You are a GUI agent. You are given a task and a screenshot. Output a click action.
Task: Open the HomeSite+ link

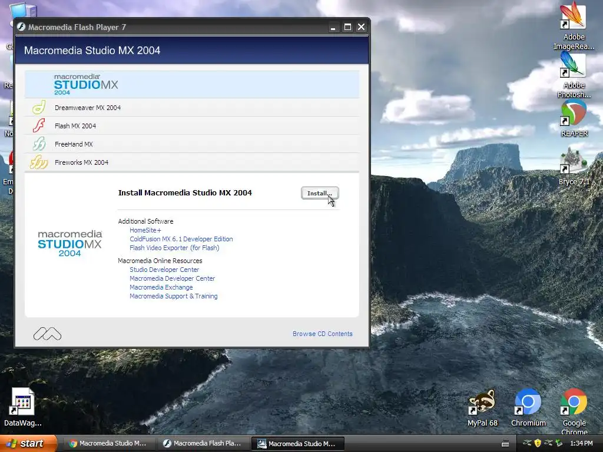145,230
